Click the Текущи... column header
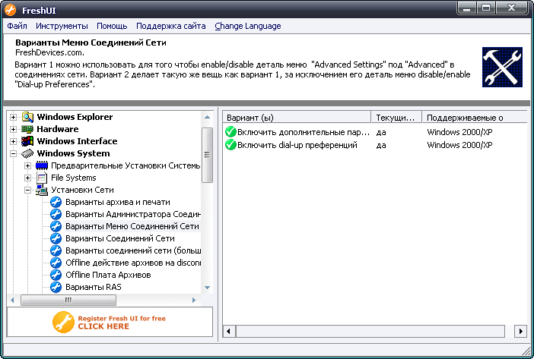Screen dimensions: 534x359 point(396,118)
